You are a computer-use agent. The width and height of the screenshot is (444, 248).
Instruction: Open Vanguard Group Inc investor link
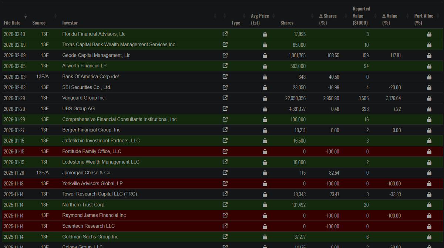pyautogui.click(x=83, y=98)
